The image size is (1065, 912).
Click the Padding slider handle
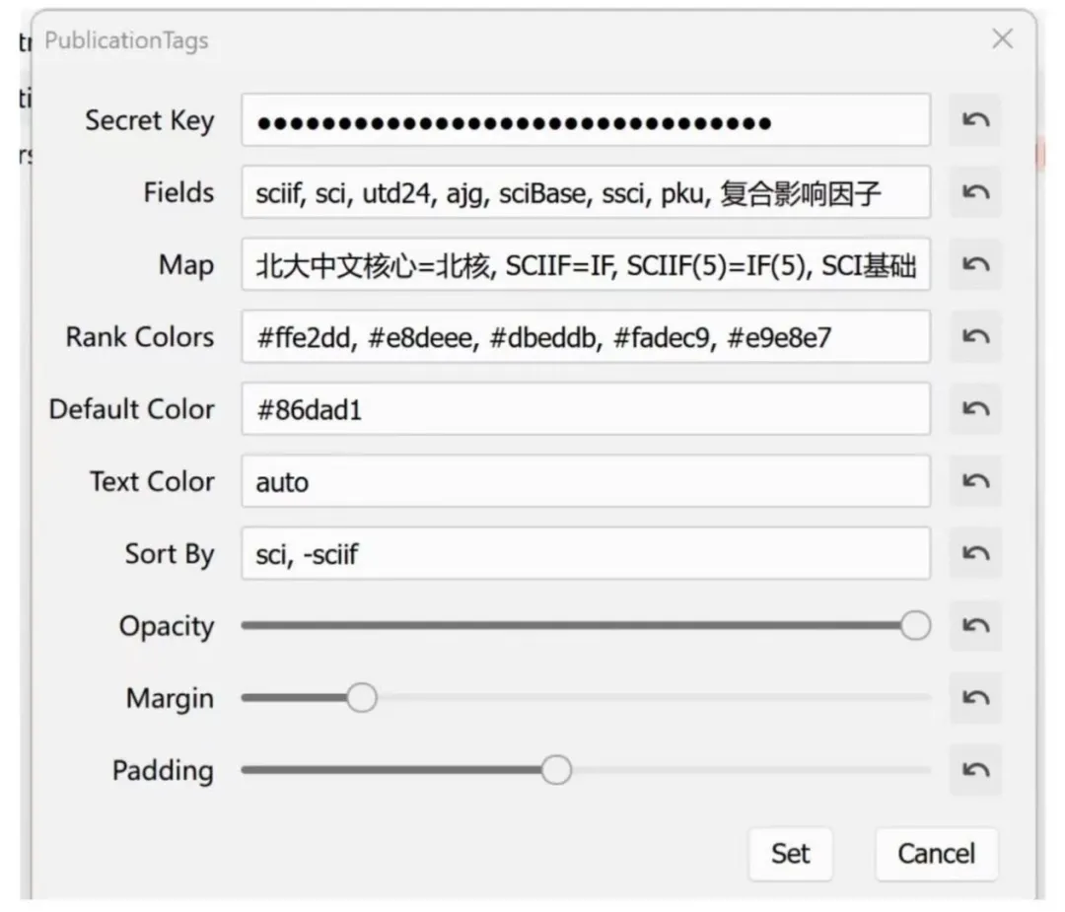[556, 770]
